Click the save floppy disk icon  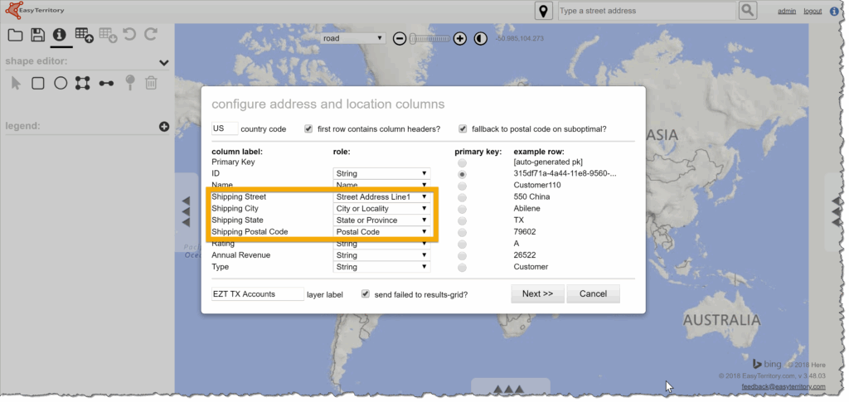(37, 35)
